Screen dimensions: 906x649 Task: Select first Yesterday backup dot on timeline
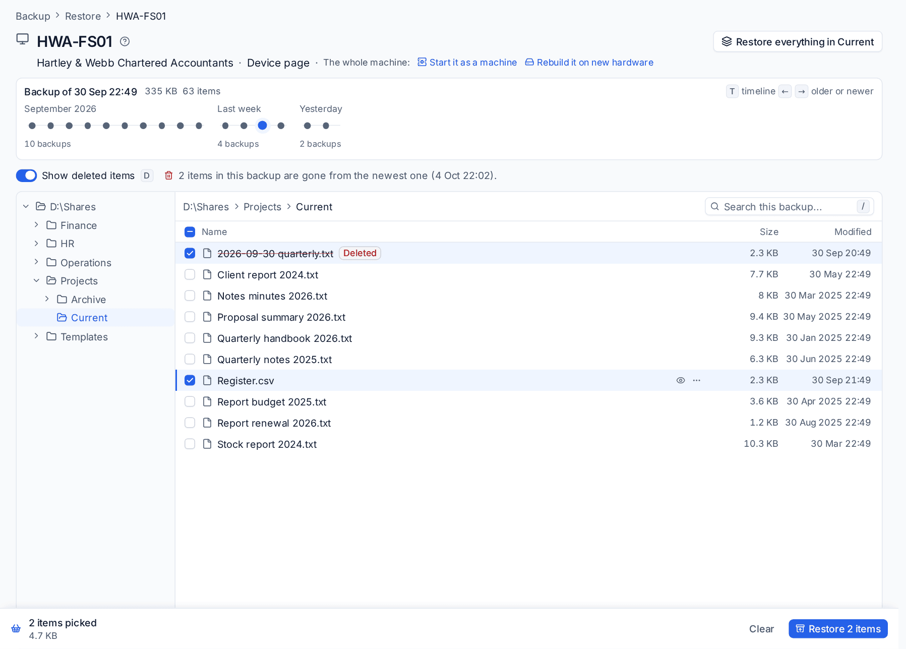click(308, 126)
